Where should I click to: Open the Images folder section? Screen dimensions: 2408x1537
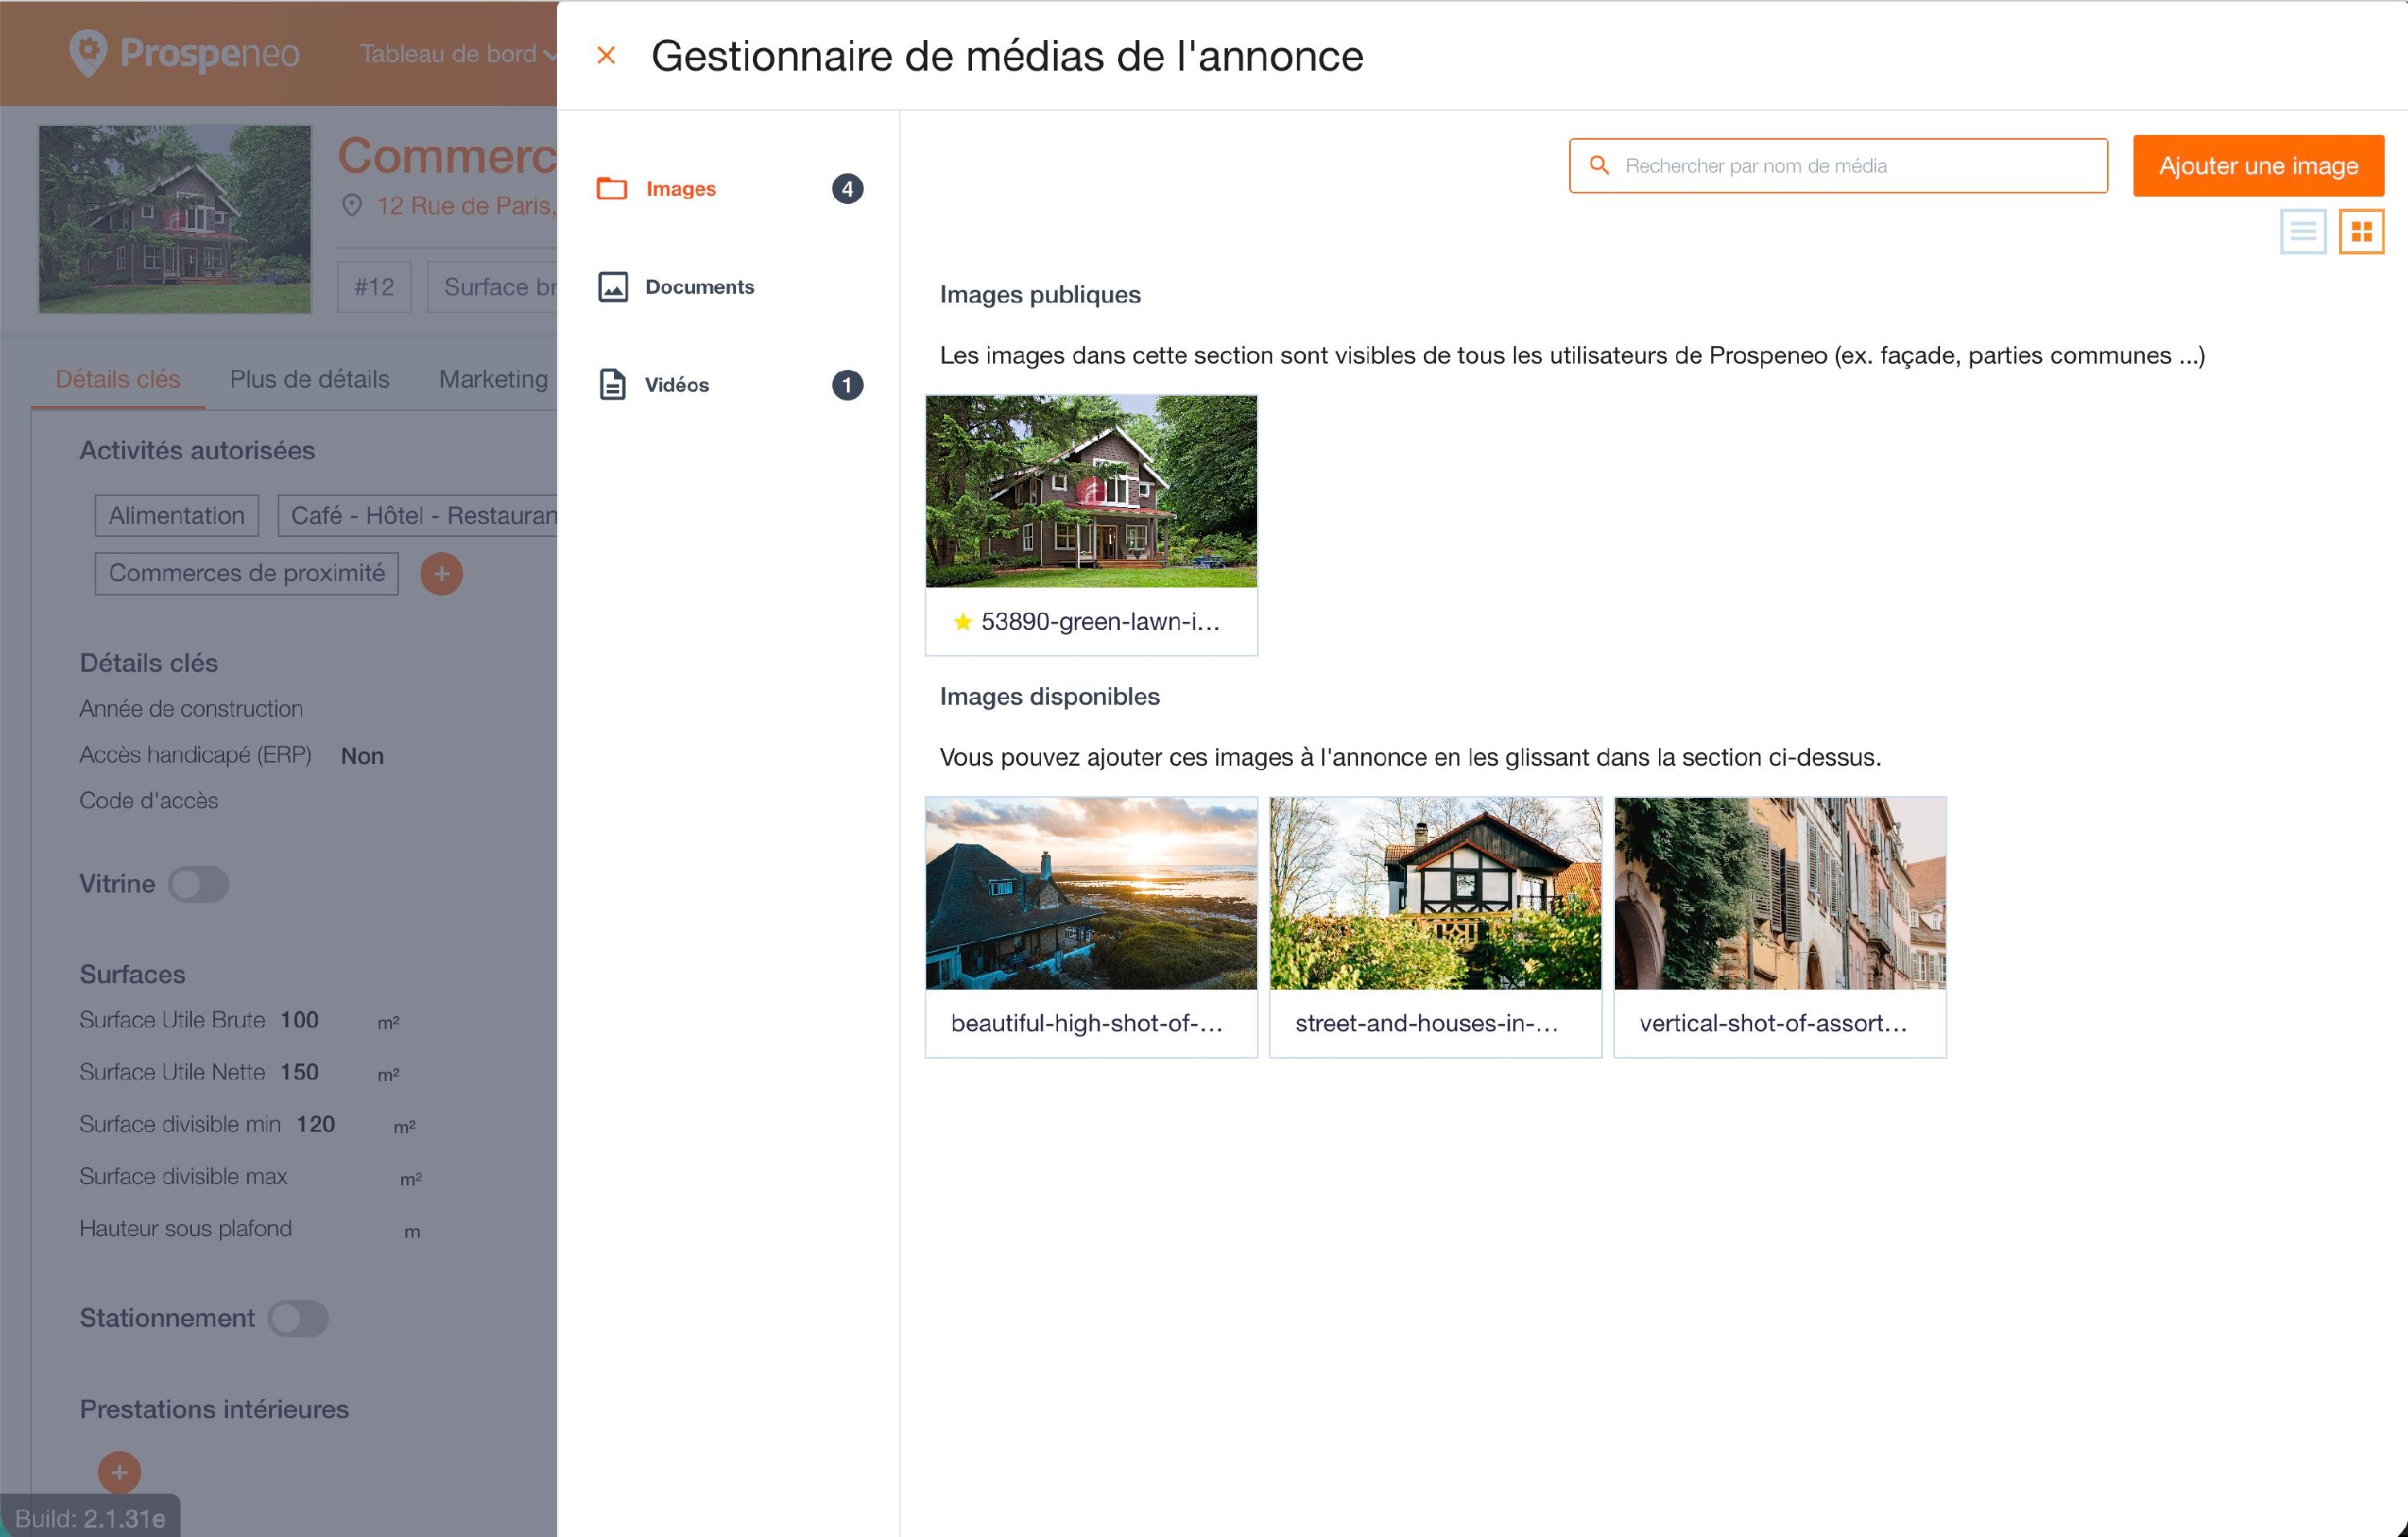click(612, 188)
